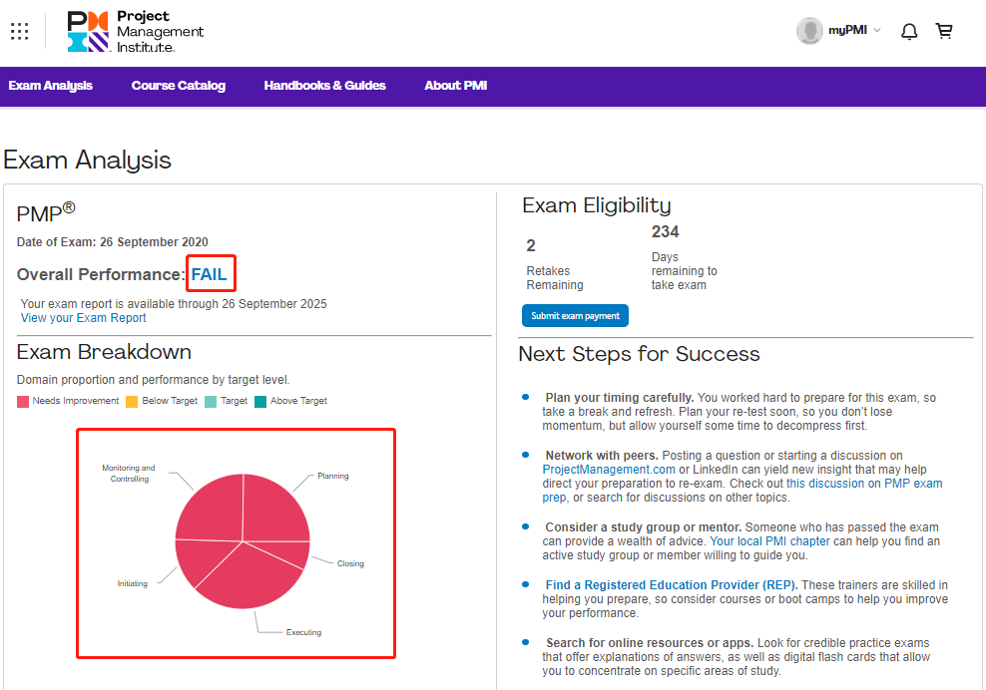Click the Needs Improvement legend swatch
This screenshot has width=986, height=690.
24,402
